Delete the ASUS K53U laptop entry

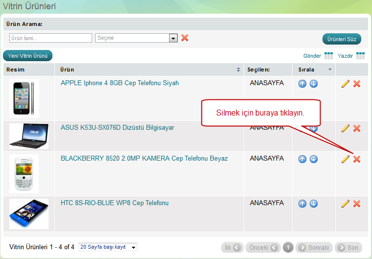(357, 128)
